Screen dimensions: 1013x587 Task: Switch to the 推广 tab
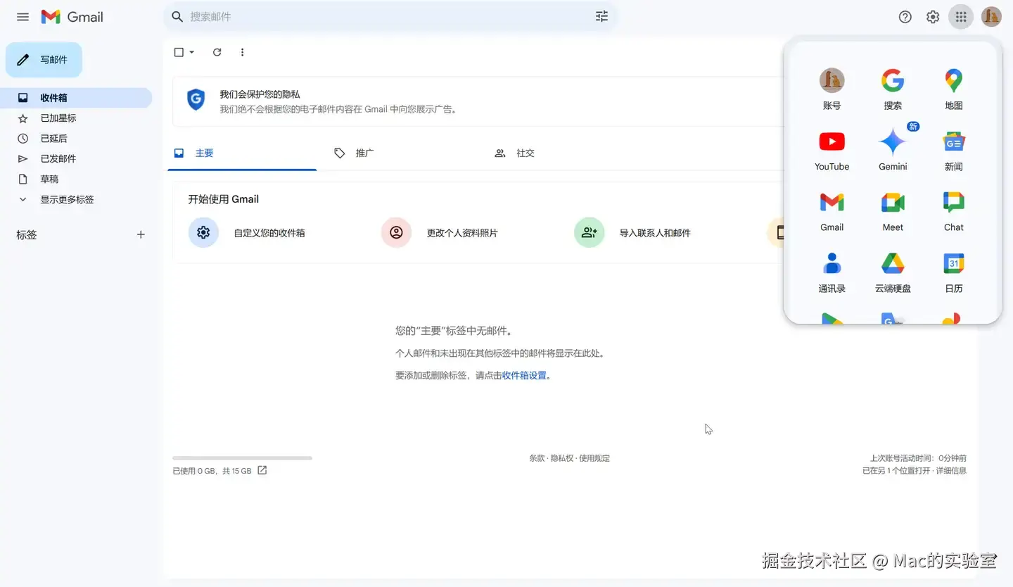[x=401, y=153]
